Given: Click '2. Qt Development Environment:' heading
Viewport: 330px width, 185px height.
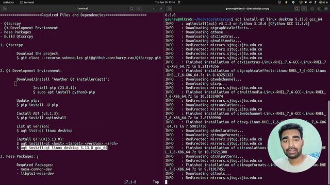Looking at the screenshot, I should tap(31, 71).
